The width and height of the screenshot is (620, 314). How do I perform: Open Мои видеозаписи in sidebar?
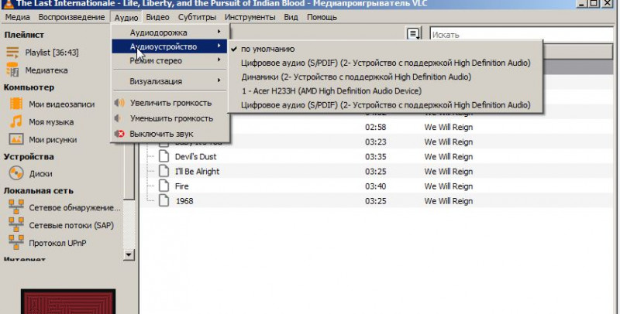click(62, 104)
